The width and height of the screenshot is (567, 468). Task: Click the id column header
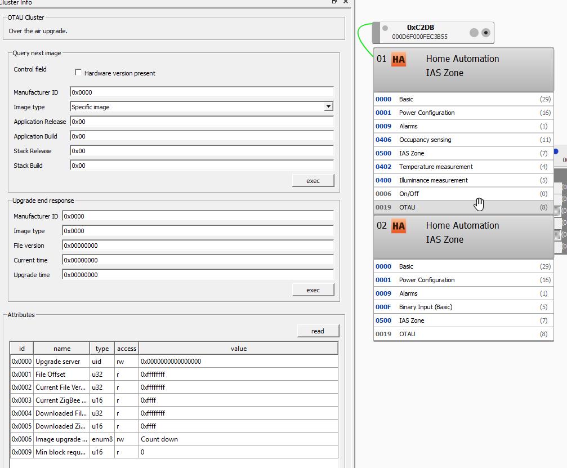[x=22, y=348]
